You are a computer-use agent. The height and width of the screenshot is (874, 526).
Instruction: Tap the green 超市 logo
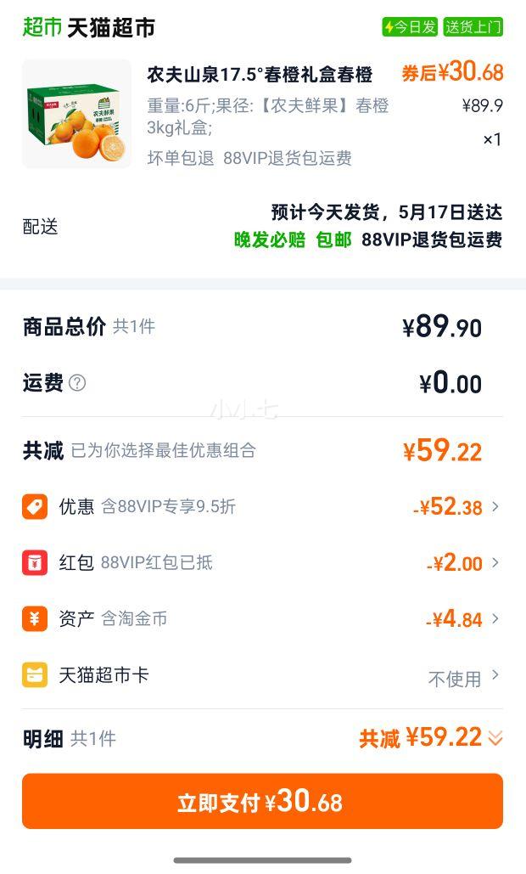coord(42,27)
